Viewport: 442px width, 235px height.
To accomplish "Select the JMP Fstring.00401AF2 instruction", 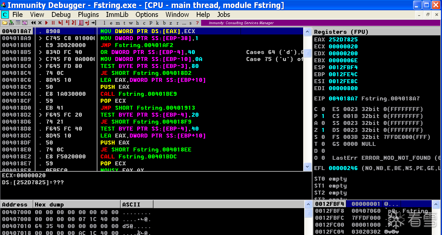I will click(152, 45).
